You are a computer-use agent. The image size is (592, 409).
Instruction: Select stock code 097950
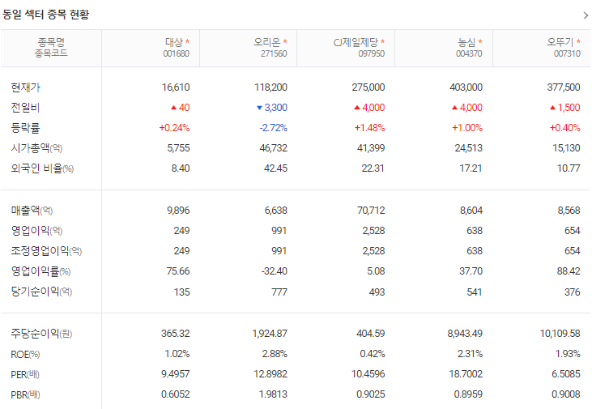tap(372, 53)
